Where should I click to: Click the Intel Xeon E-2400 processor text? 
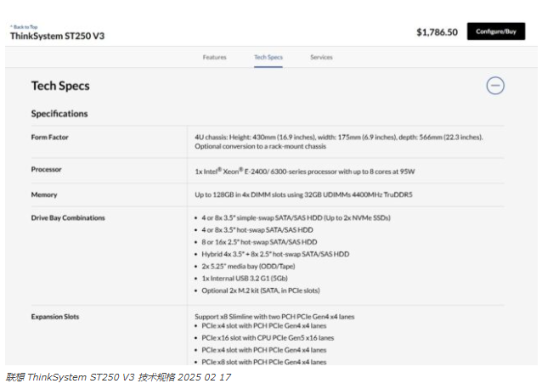coord(304,172)
